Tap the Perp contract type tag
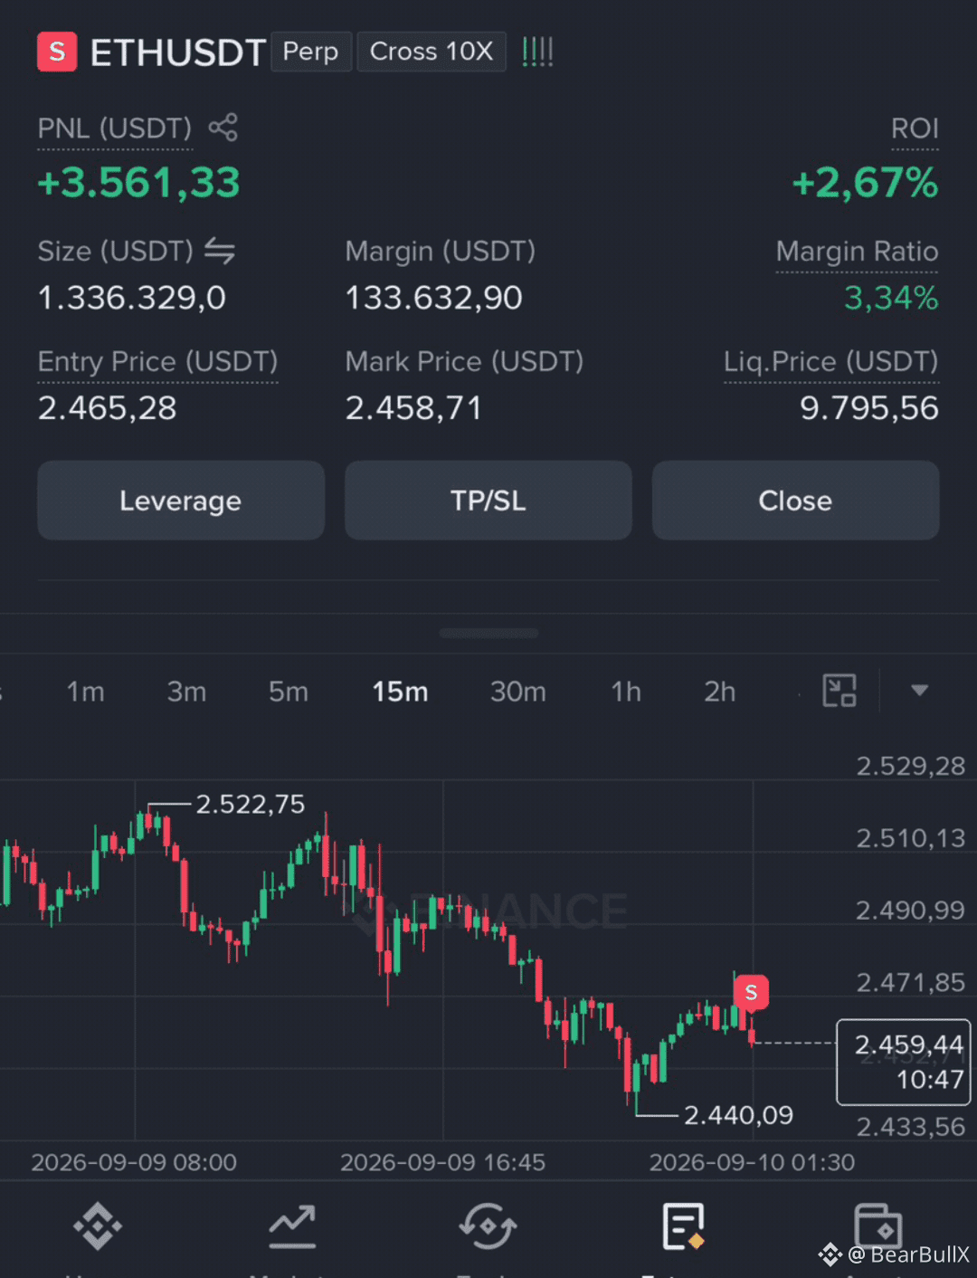977x1278 pixels. coord(310,52)
